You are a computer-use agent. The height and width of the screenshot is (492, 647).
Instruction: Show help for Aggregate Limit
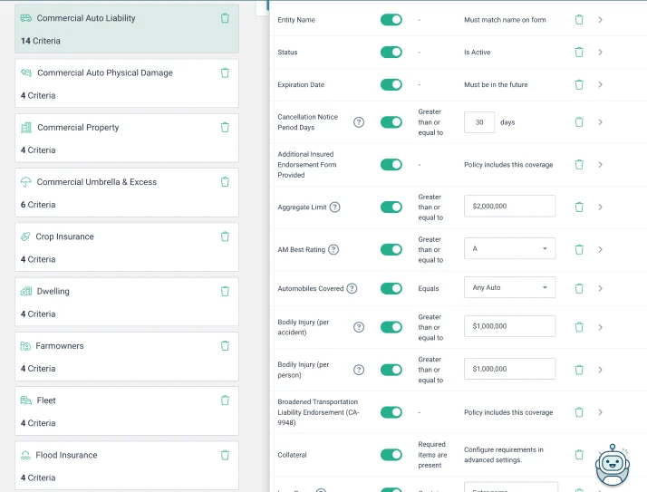(335, 207)
